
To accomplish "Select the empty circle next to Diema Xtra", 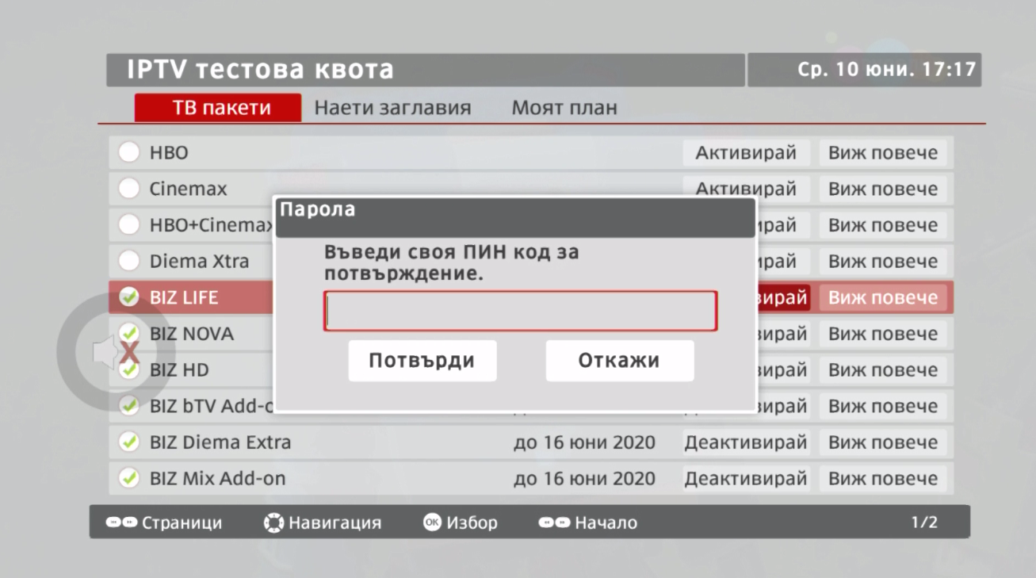I will point(129,261).
